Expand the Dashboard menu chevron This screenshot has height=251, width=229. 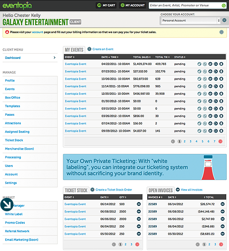pos(55,58)
